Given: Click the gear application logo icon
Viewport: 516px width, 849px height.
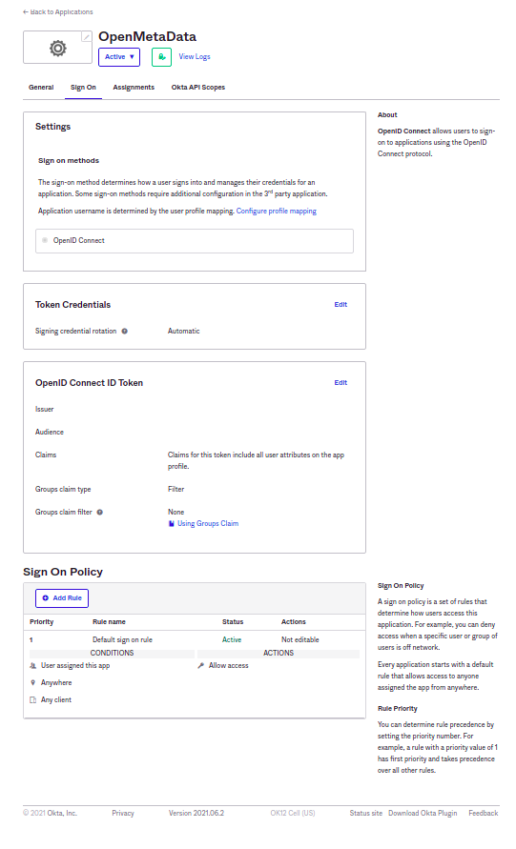Looking at the screenshot, I should (58, 49).
